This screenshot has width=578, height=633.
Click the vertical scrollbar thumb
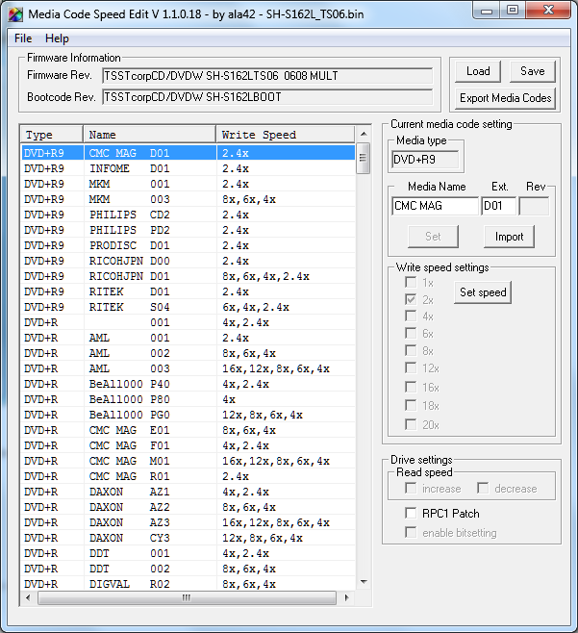pos(364,158)
